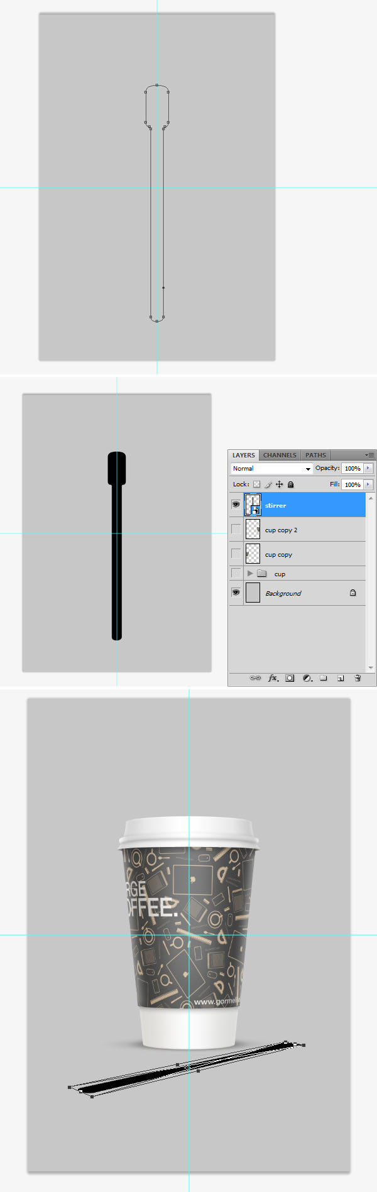This screenshot has height=1192, width=377.
Task: Delete layer using trash icon
Action: pyautogui.click(x=358, y=678)
